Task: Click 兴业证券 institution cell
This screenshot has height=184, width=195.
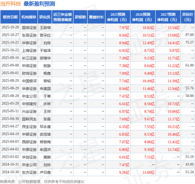Action: pos(29,111)
